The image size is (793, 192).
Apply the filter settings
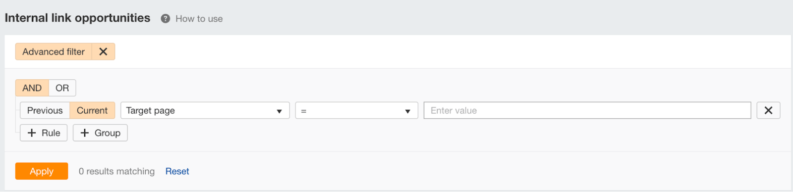[x=42, y=171]
